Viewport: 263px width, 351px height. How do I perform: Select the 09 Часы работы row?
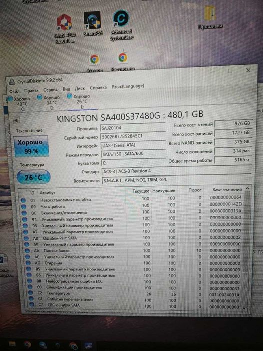coord(132,205)
